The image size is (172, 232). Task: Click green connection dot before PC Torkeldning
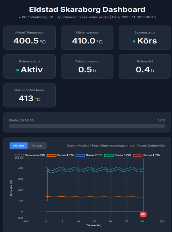click(20, 17)
